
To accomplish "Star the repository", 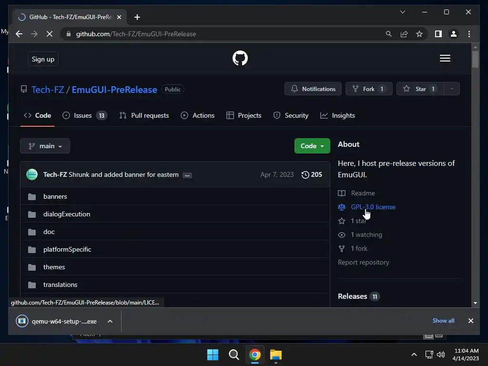I will pyautogui.click(x=420, y=89).
